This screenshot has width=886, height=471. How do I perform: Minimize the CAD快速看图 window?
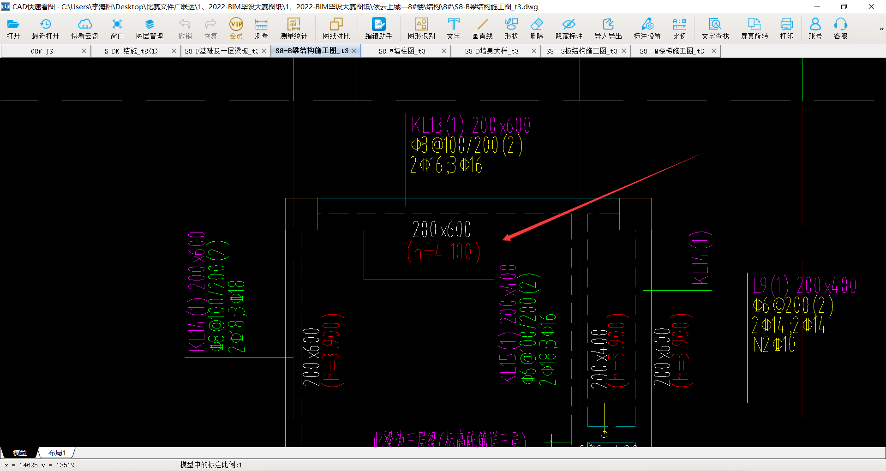817,6
